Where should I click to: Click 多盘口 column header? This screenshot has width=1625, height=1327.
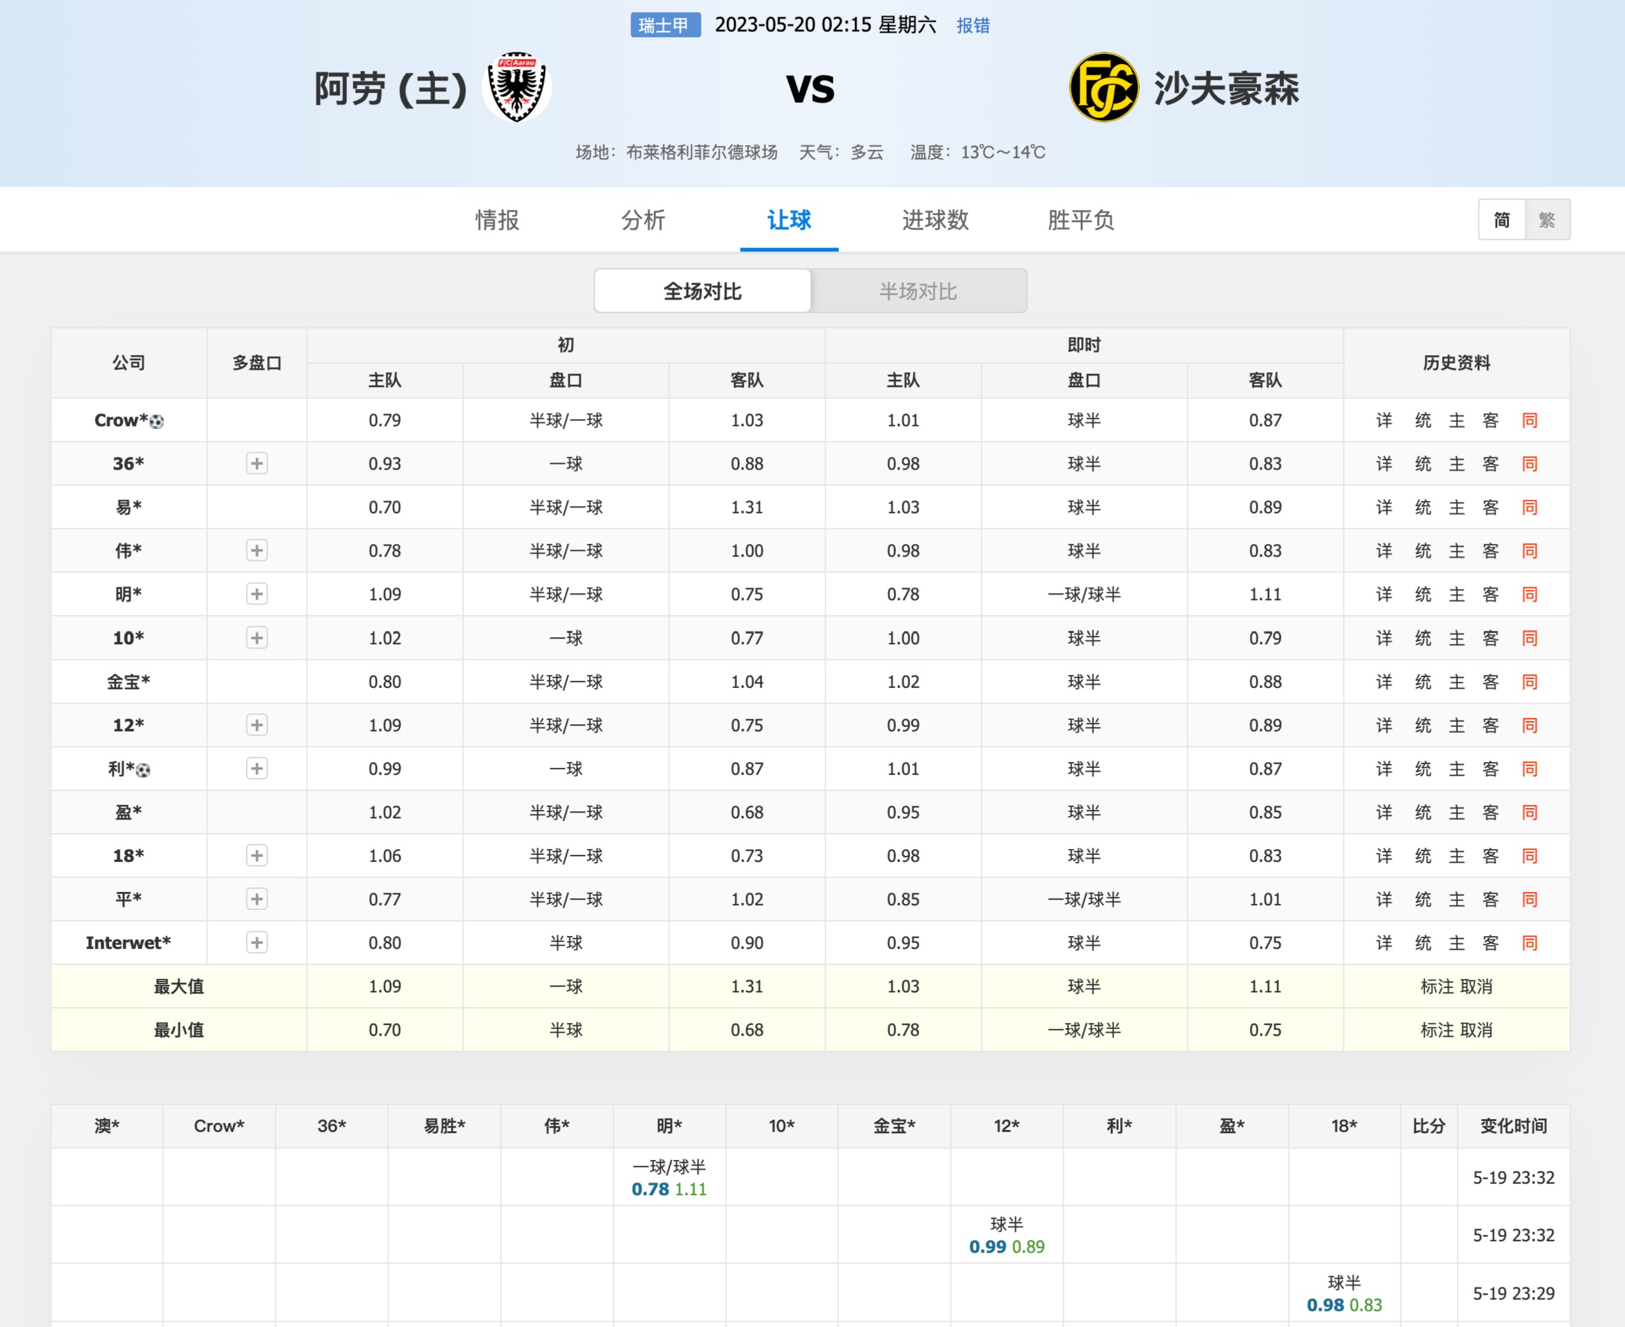point(257,362)
